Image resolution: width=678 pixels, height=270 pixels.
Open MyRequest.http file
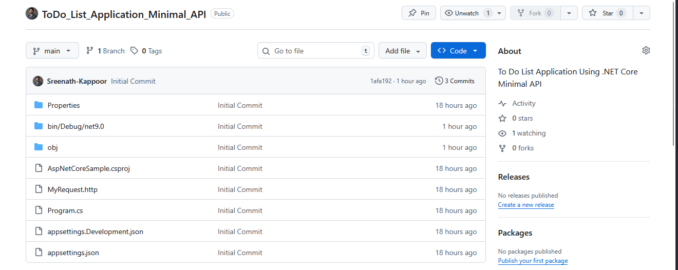72,189
